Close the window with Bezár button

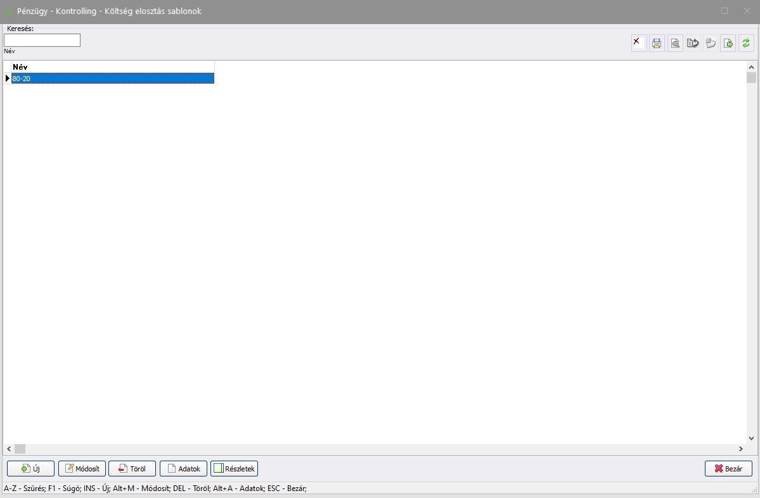click(x=728, y=469)
